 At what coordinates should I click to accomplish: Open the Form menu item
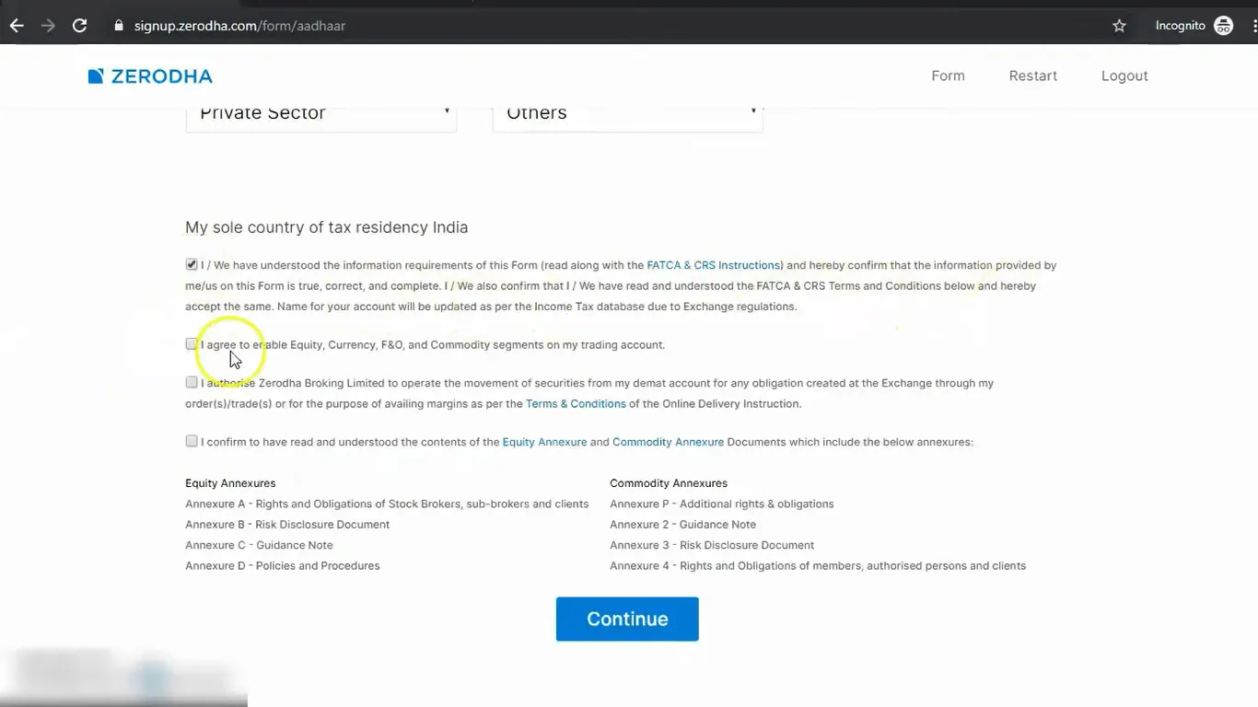(948, 75)
